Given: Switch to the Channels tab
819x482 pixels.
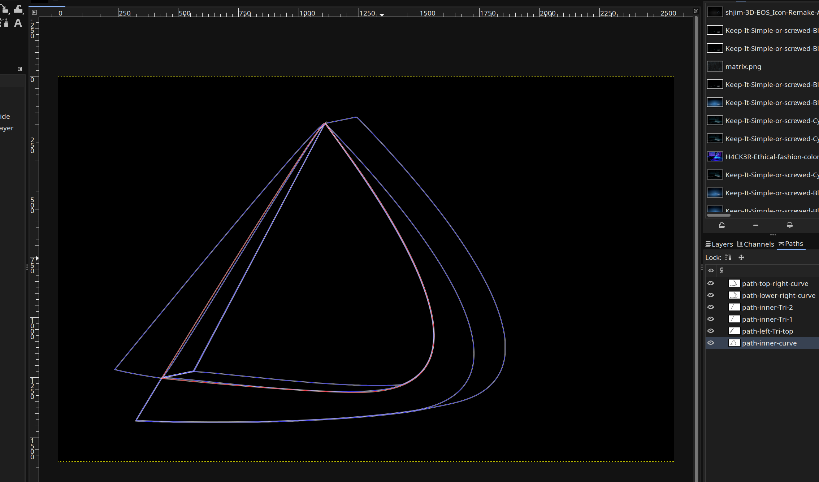Looking at the screenshot, I should 755,244.
